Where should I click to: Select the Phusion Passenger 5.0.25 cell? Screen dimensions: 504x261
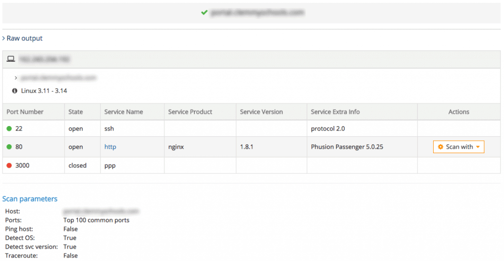[x=362, y=147]
